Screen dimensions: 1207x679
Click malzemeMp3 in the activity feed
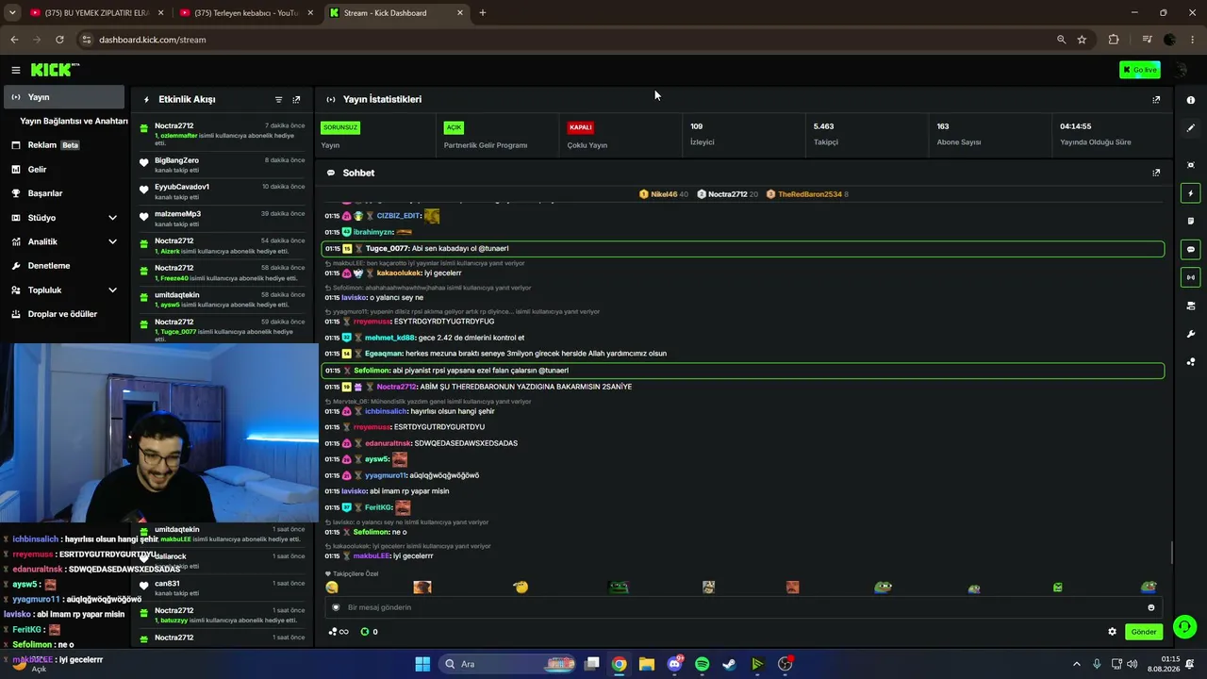[x=177, y=214]
